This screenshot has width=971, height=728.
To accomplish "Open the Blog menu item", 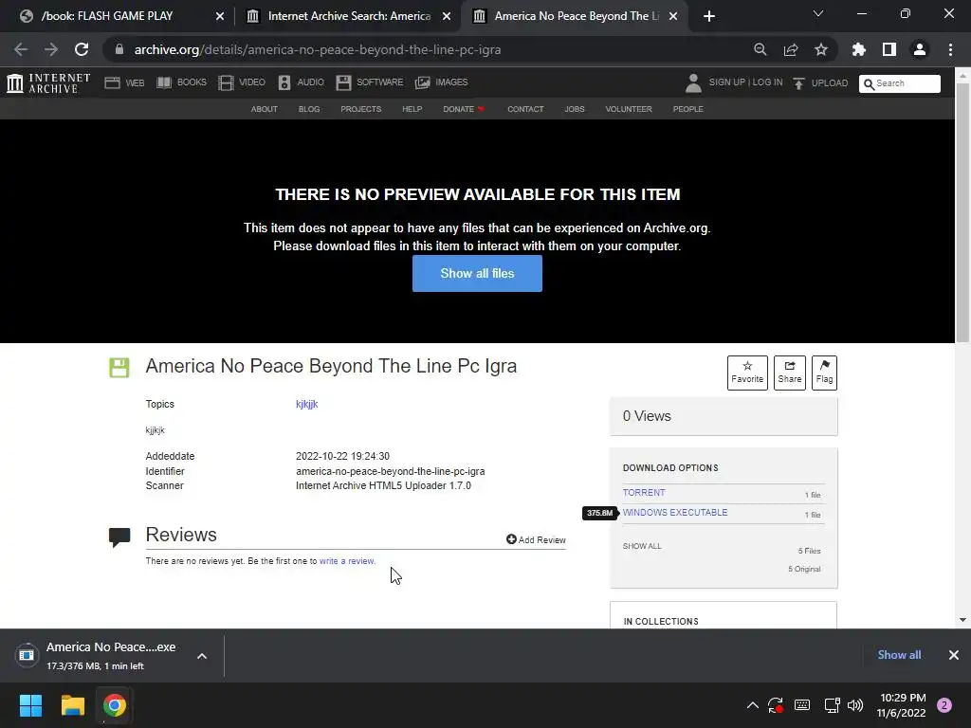I will click(309, 109).
